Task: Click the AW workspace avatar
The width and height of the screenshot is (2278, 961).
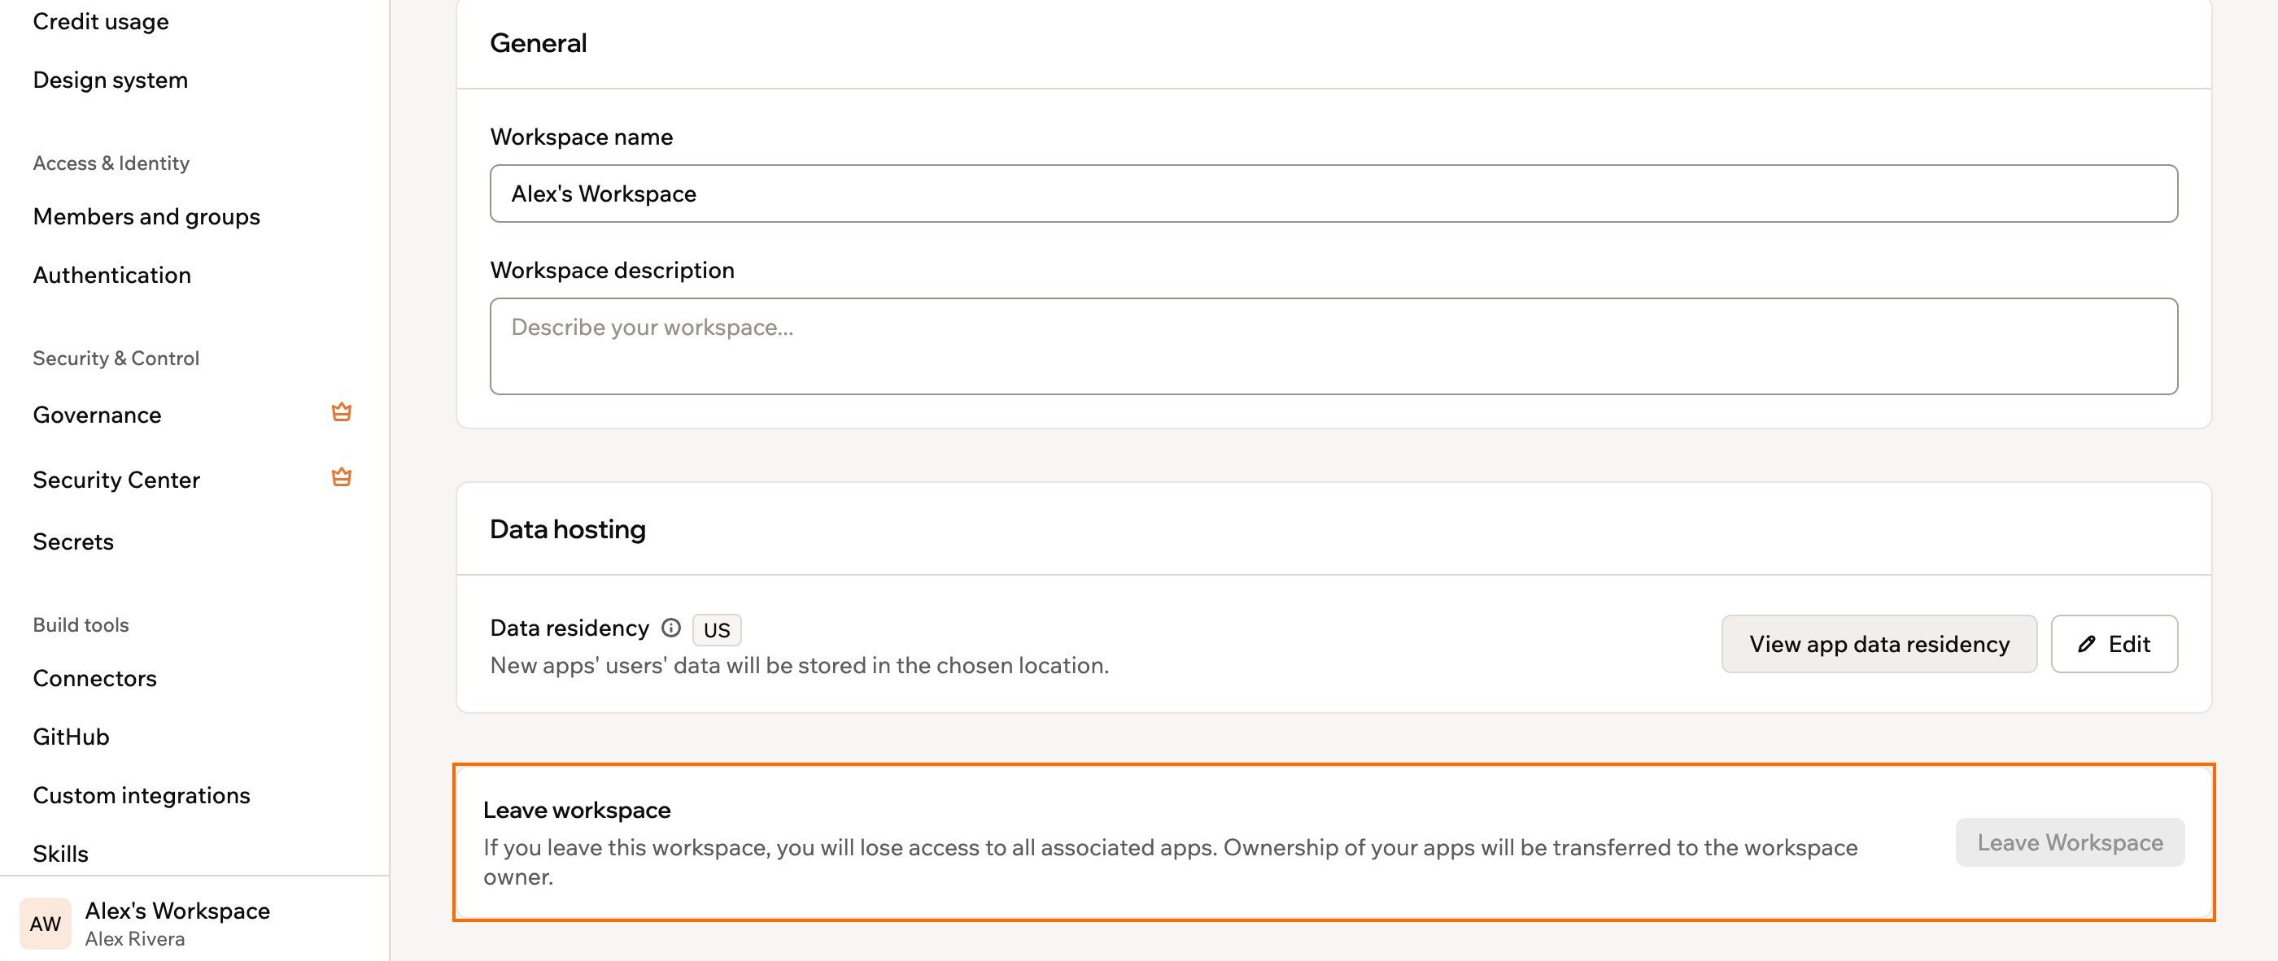Action: (x=45, y=923)
